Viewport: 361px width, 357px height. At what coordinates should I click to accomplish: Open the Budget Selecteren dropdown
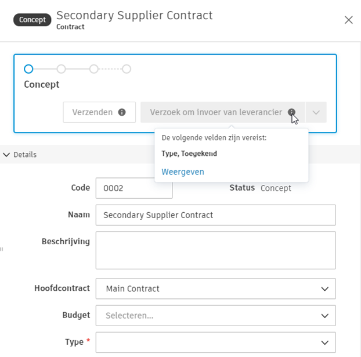coord(215,315)
